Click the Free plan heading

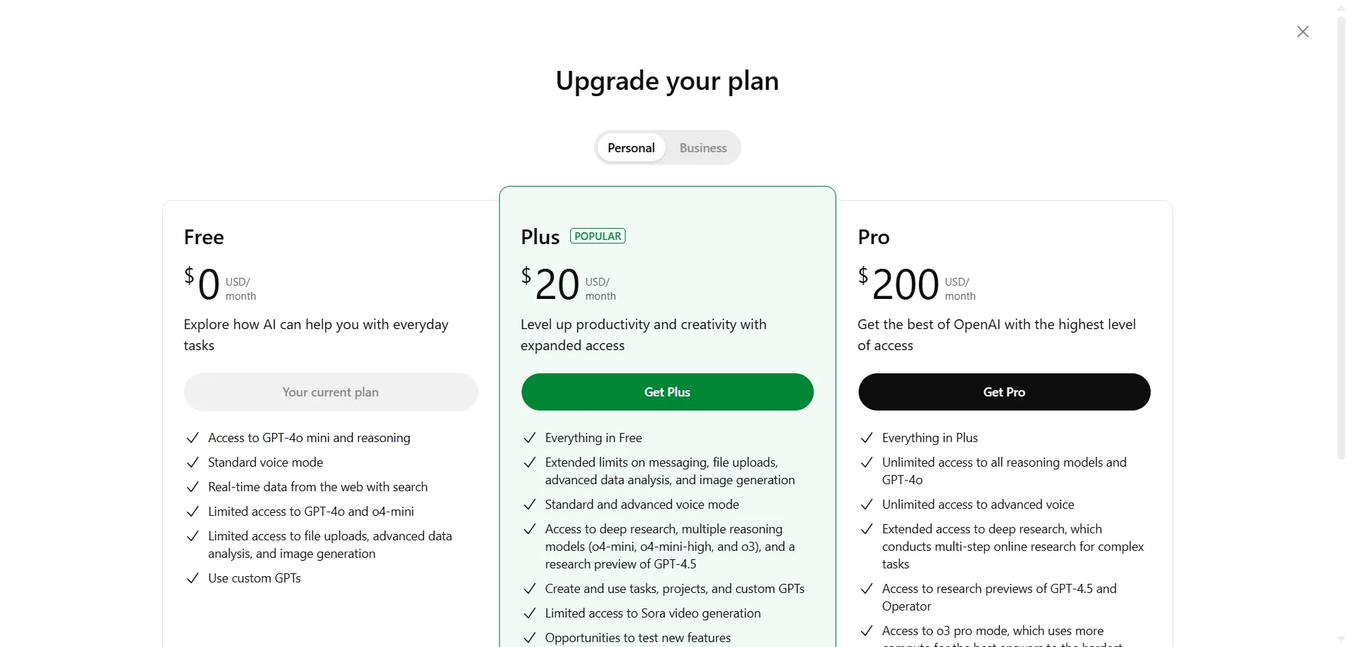coord(204,237)
